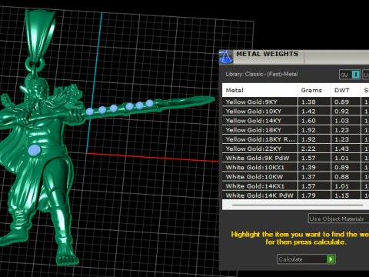369x277 pixels.
Task: Click Use Object Materials button
Action: point(338,219)
